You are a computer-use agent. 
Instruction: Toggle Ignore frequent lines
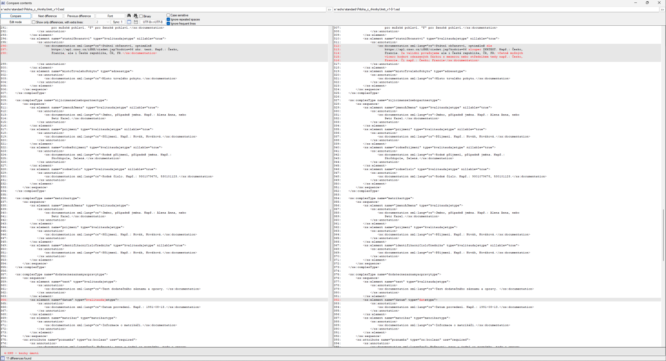pyautogui.click(x=181, y=24)
